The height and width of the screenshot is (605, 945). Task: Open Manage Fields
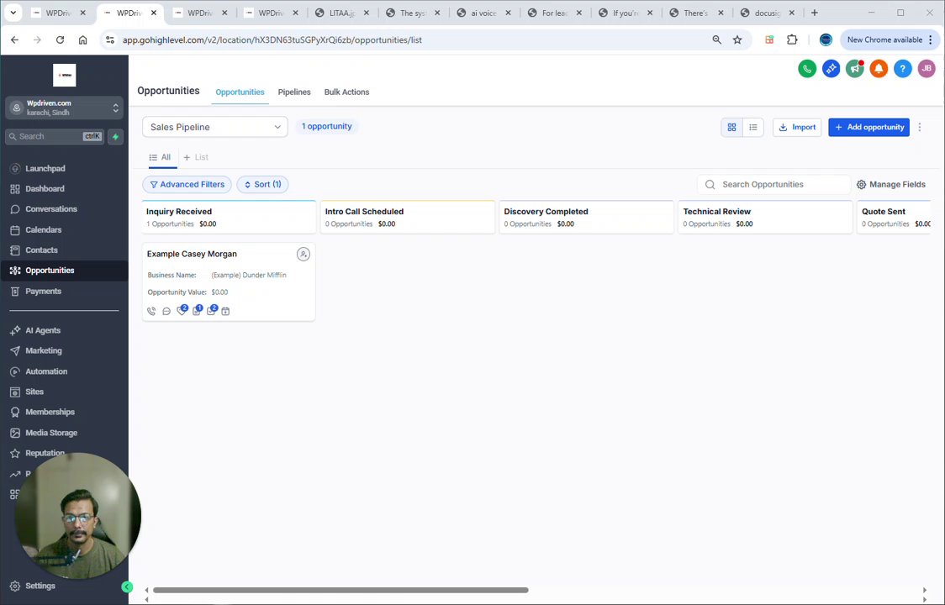pyautogui.click(x=890, y=184)
